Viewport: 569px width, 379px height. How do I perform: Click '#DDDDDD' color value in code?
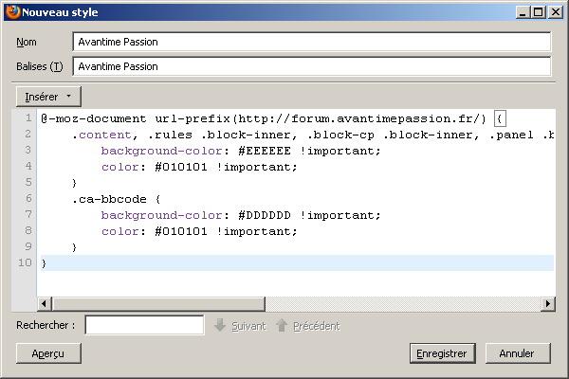265,215
